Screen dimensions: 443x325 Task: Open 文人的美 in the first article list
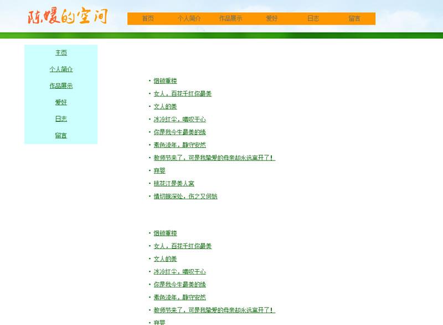tap(165, 107)
